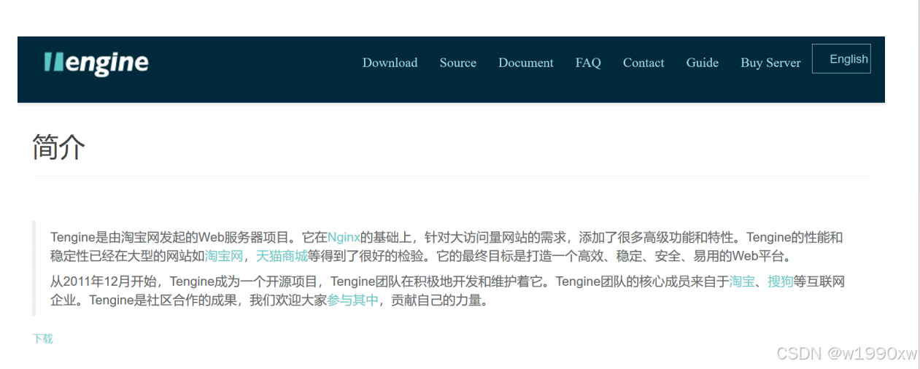This screenshot has width=920, height=369.
Task: Open the FAQ page
Action: (588, 63)
